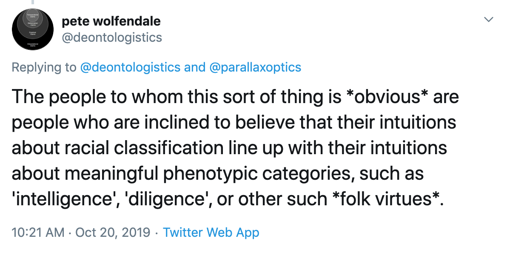Click @deontologistics in the Replying to line
Screen dimensions: 507x253
130,67
